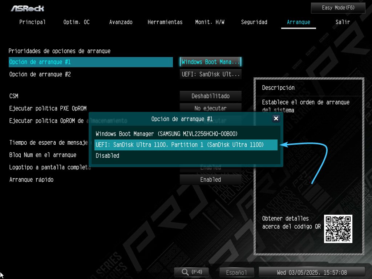Open the Principal tab
372x279 pixels.
point(32,22)
